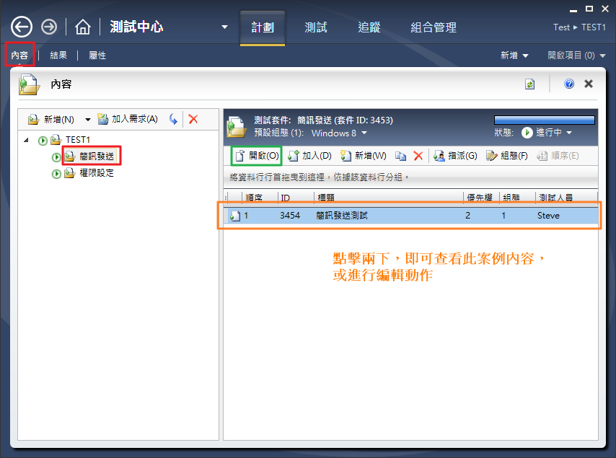Click 指派(G) assign button

pos(455,156)
